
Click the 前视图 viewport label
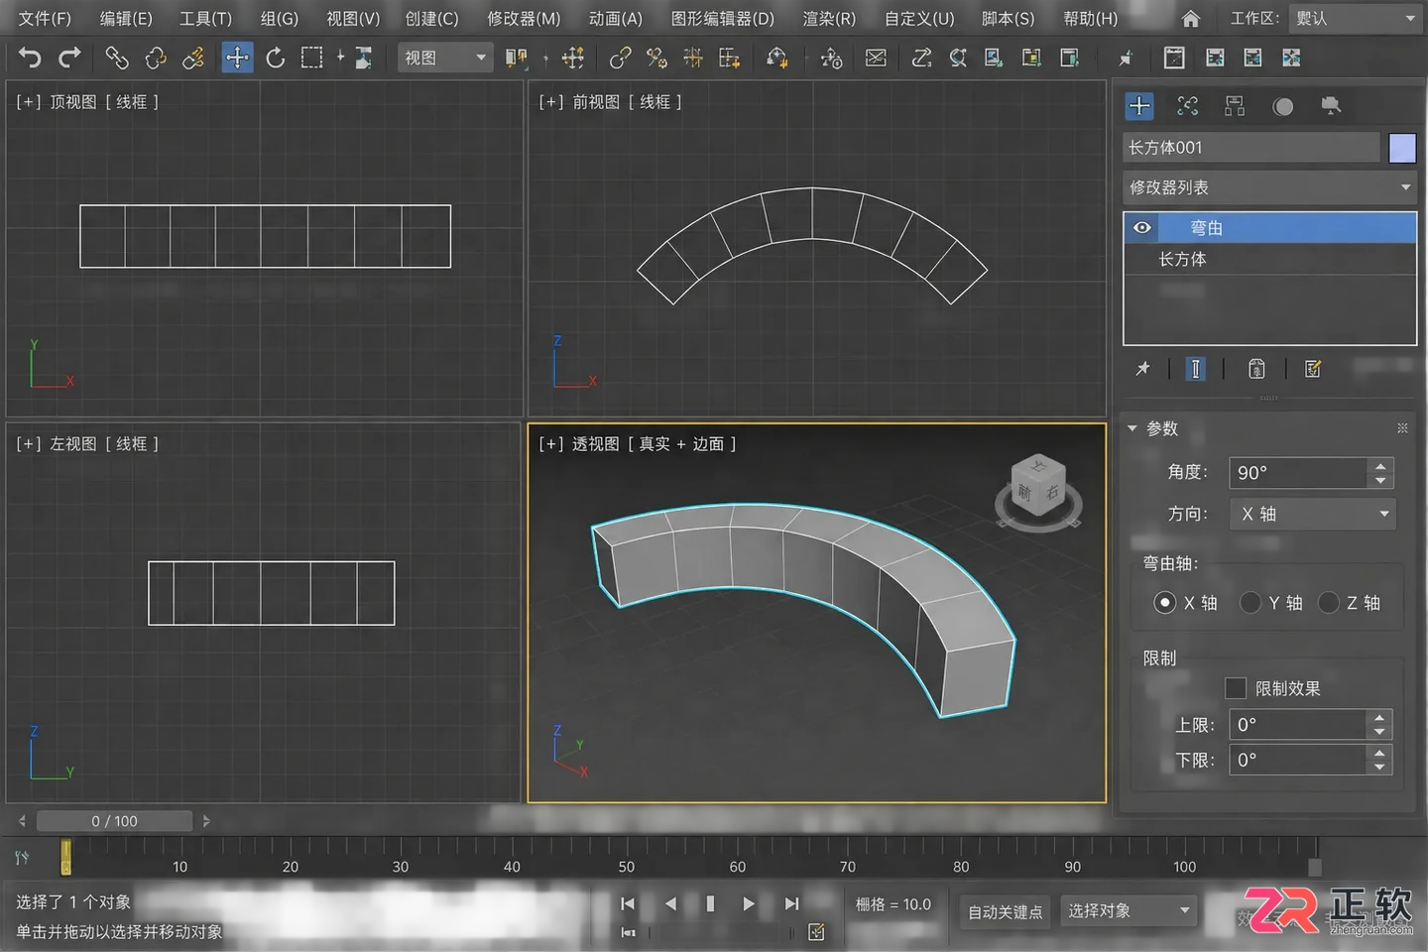[x=596, y=102]
